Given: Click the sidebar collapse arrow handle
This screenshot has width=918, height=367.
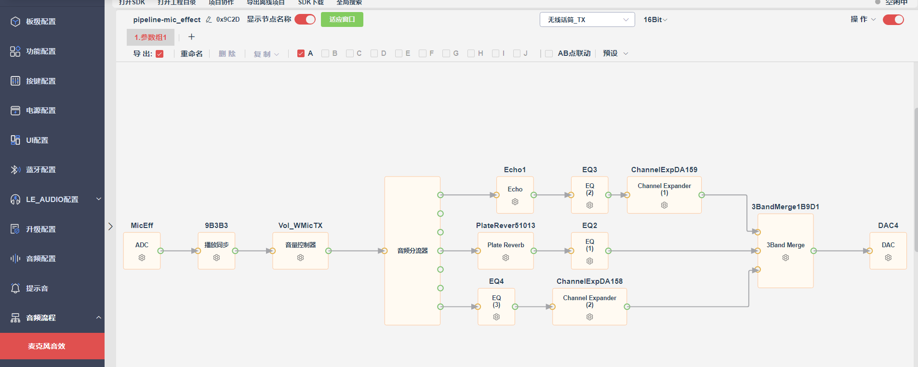Looking at the screenshot, I should coord(110,226).
